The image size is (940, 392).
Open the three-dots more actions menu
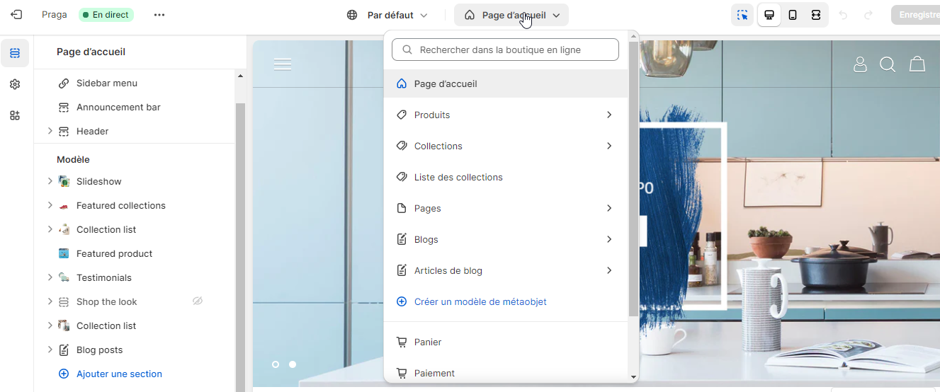click(x=159, y=15)
